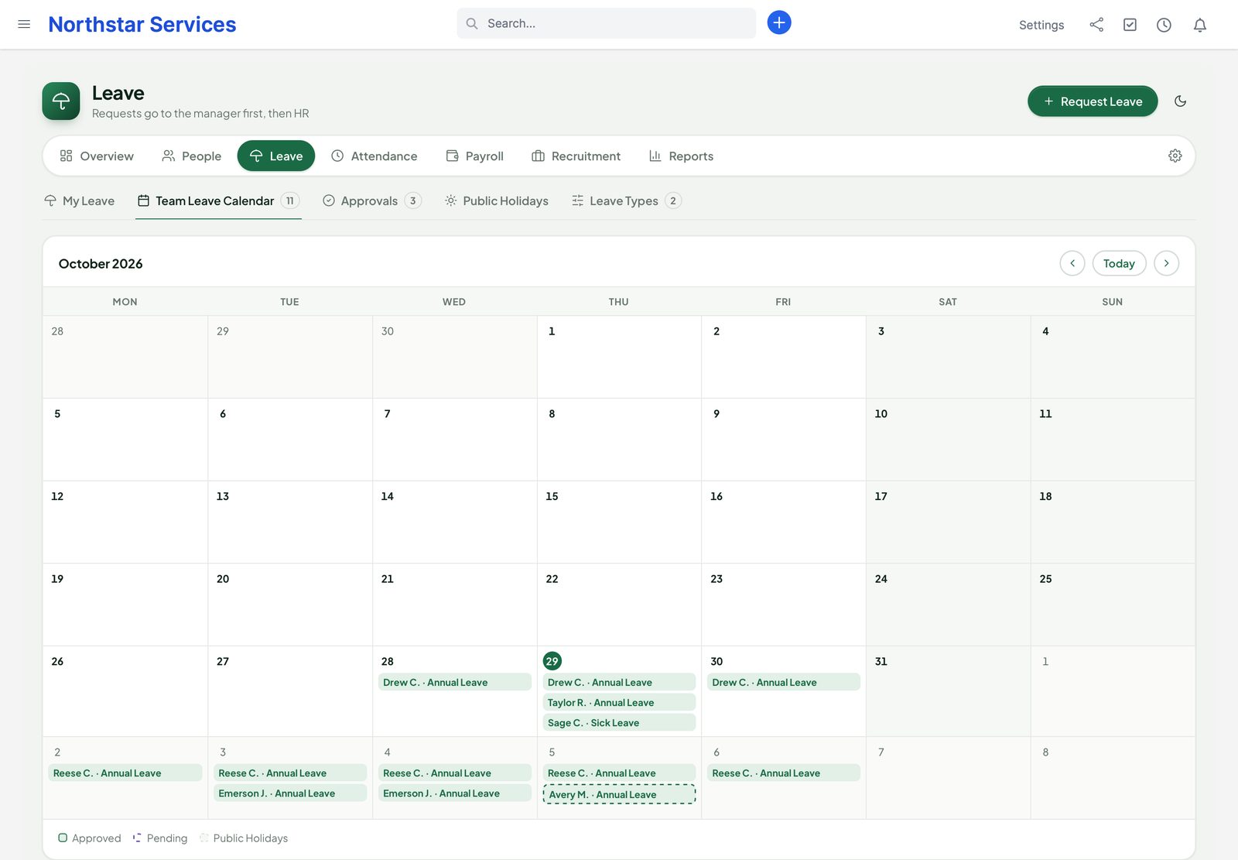
Task: Click the Approved legend swatch
Action: (x=63, y=838)
